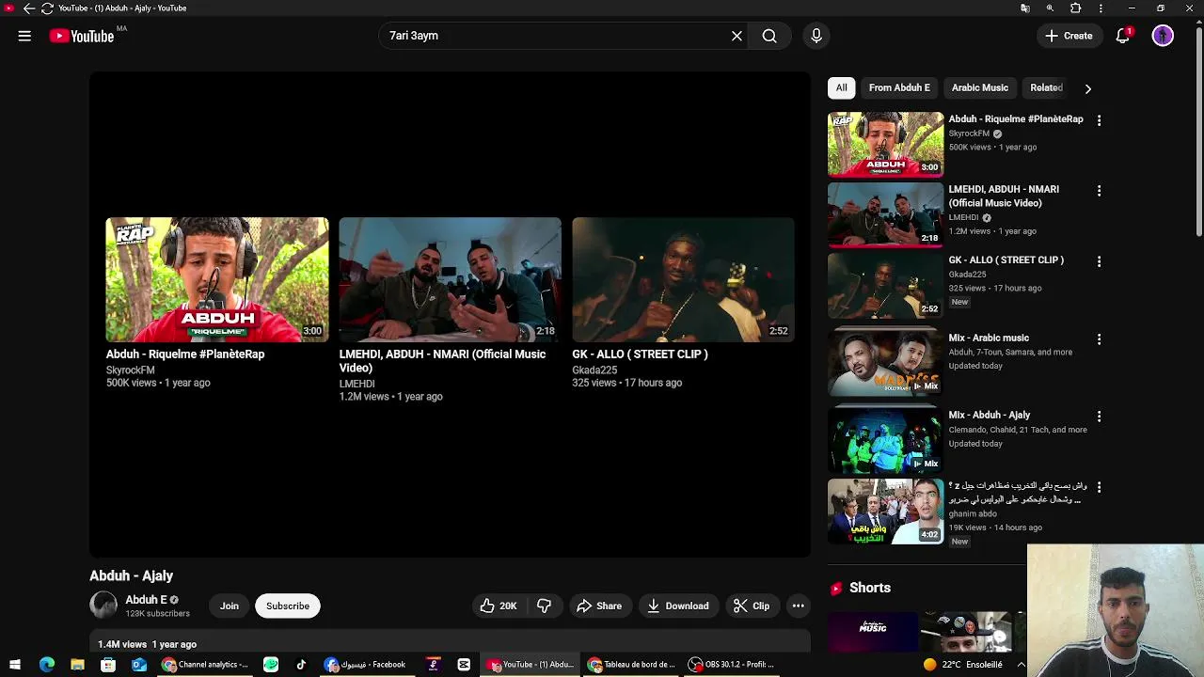Open end-screen title GK - ALLO ( STREET CLIP )
The height and width of the screenshot is (677, 1204).
pos(640,354)
